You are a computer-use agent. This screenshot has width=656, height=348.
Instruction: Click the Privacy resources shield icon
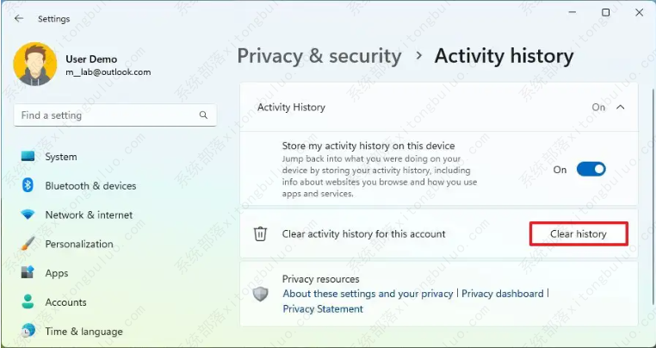(x=260, y=294)
